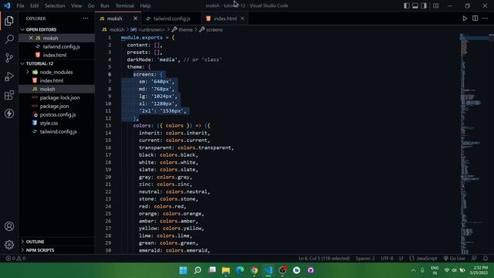The width and height of the screenshot is (494, 278).
Task: Open the Search view icon
Action: [9, 39]
